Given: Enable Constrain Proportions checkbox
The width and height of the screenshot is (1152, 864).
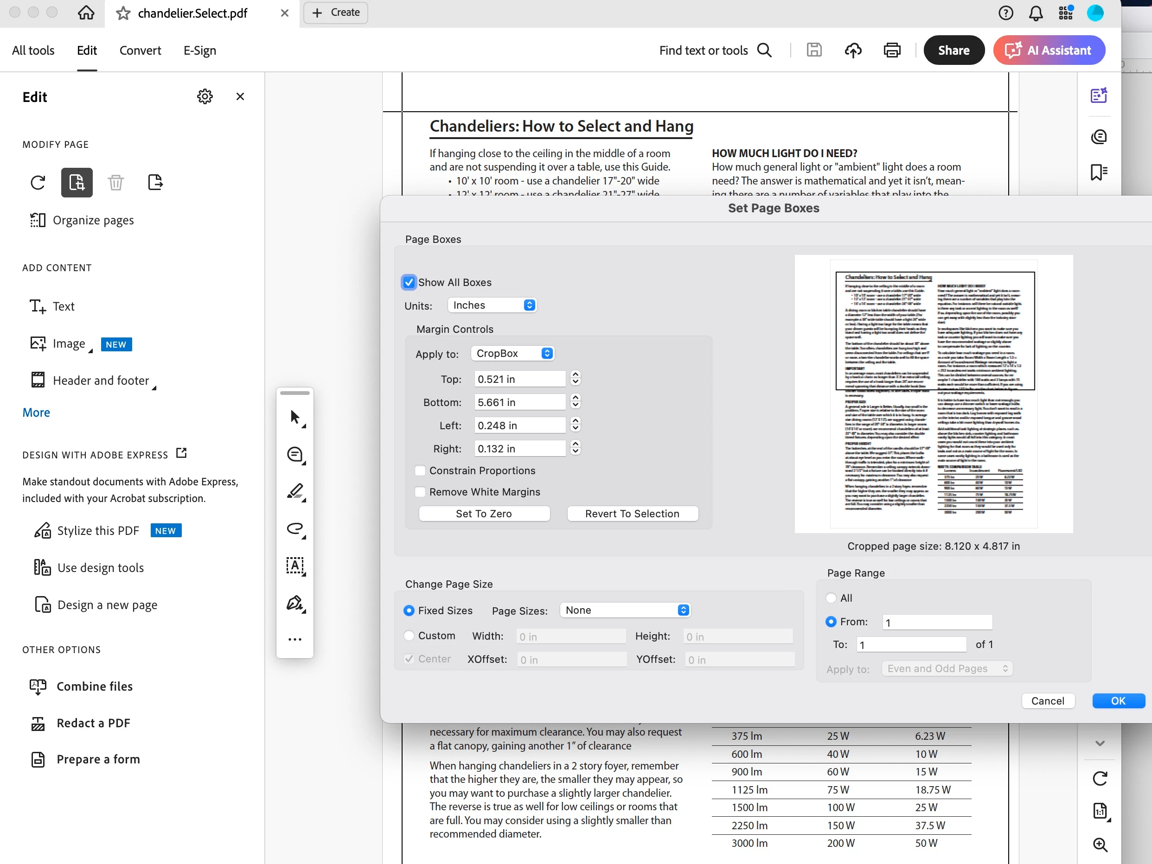Looking at the screenshot, I should click(420, 470).
